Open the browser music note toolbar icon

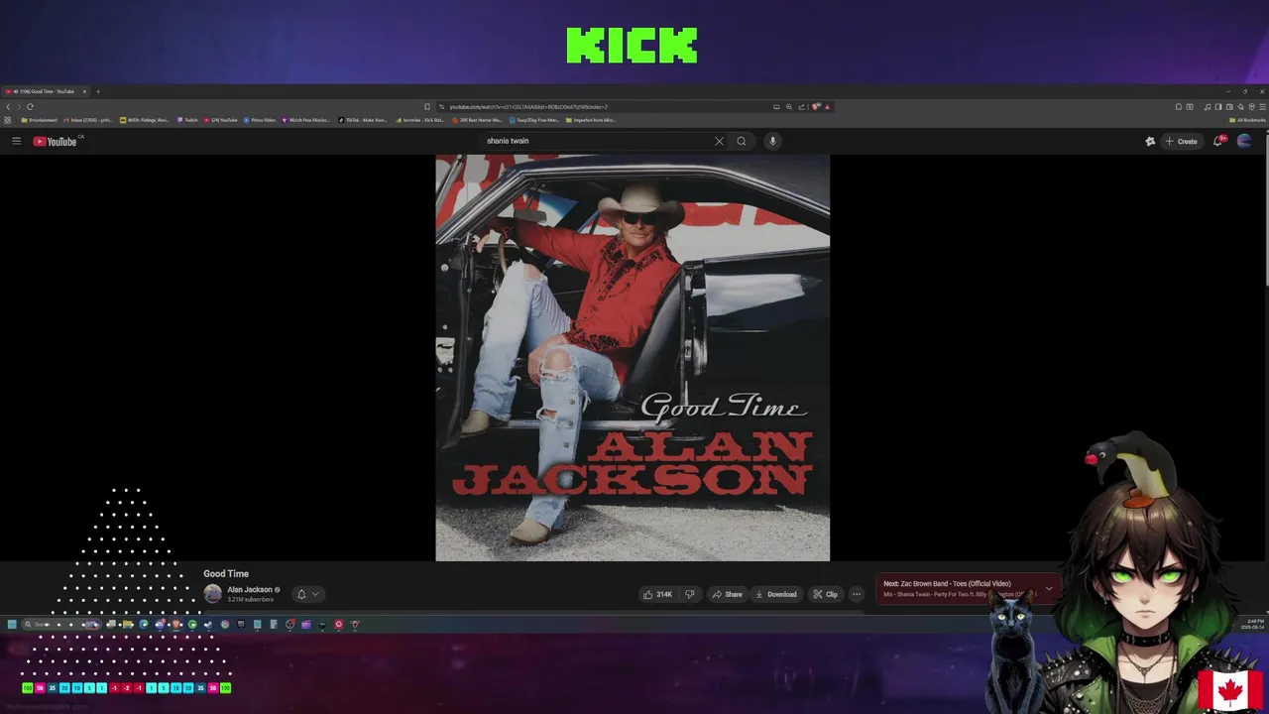[1207, 106]
